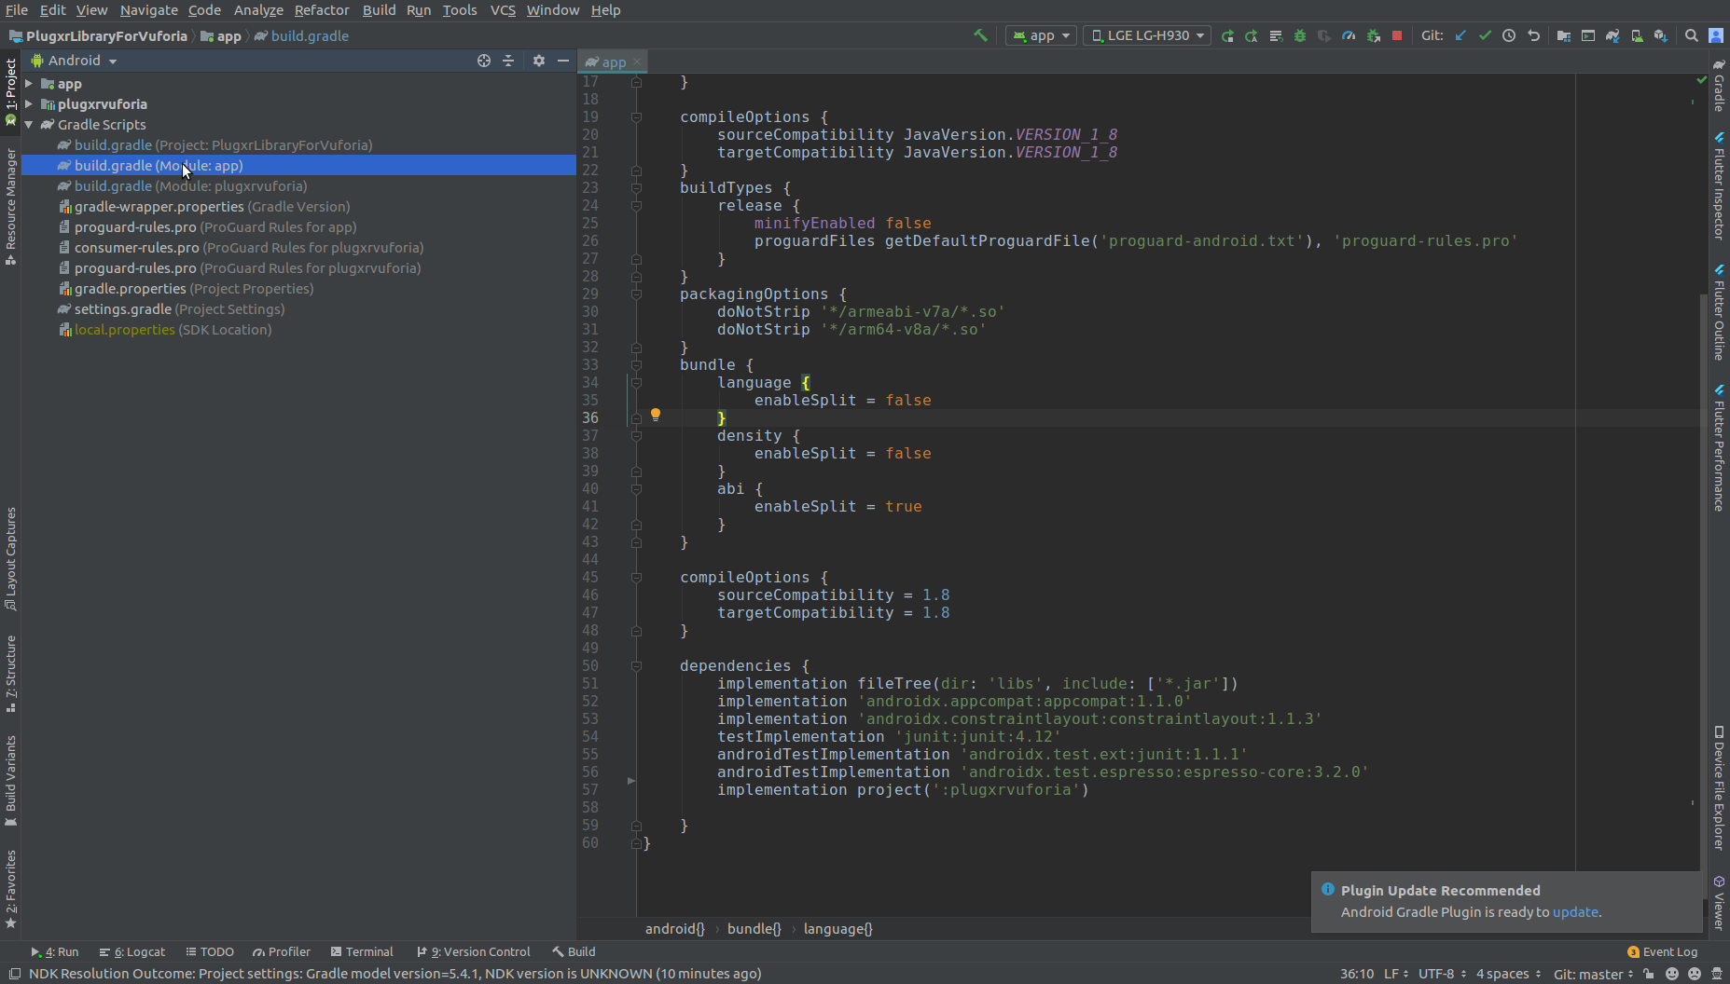The width and height of the screenshot is (1730, 984).
Task: Open the Android view selector dropdown
Action: point(75,61)
